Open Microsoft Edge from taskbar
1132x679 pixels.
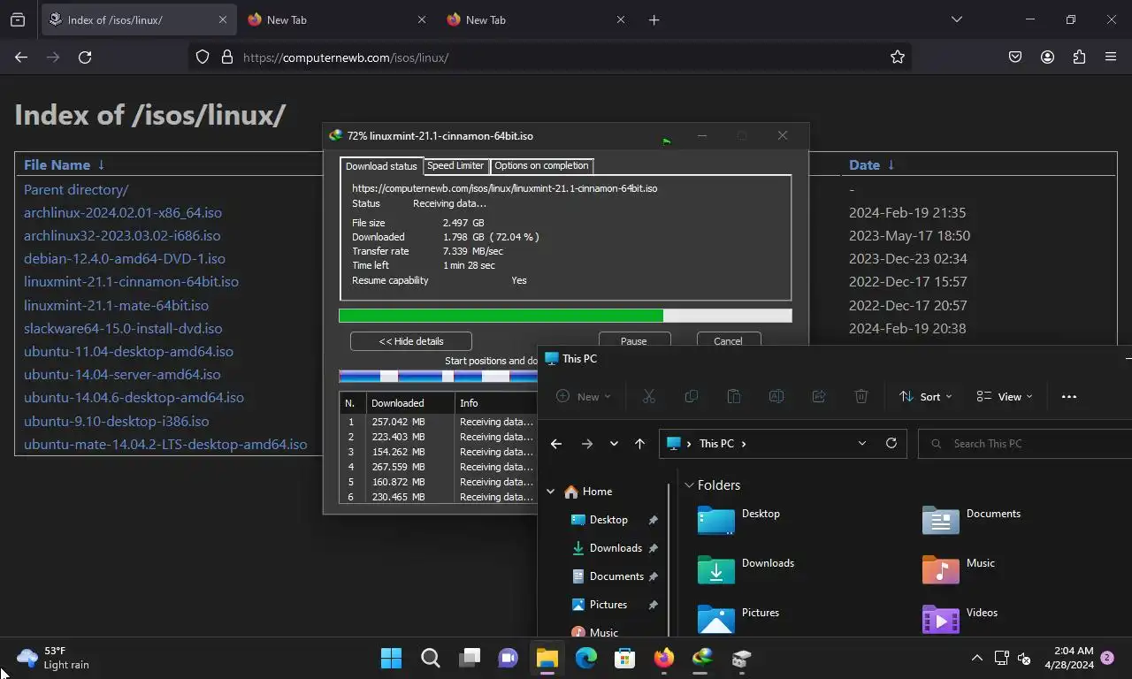pos(585,658)
